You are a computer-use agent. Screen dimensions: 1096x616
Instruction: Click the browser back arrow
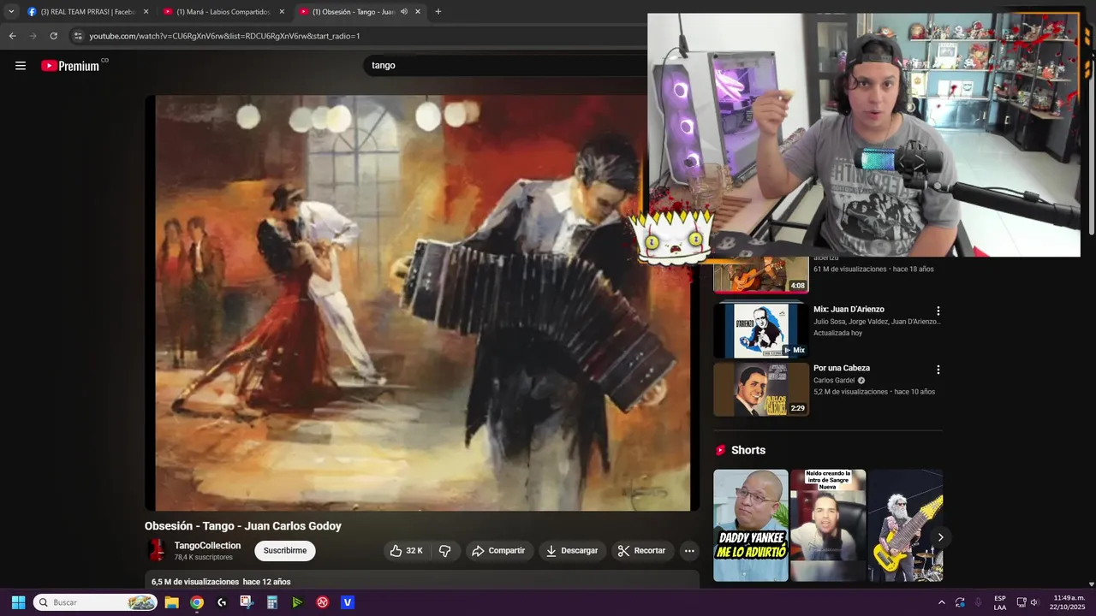point(12,36)
